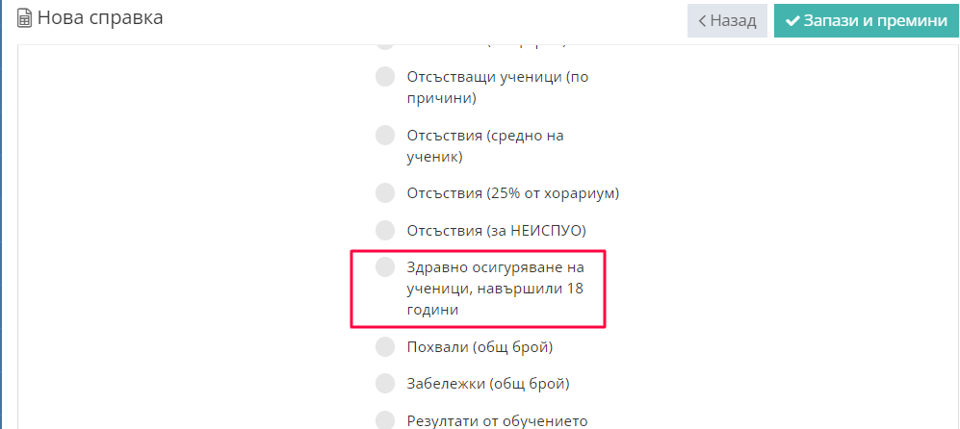Viewport: 960px width, 429px height.
Task: Choose the Отсъствия (средно на ученик) radio button
Action: coord(385,136)
